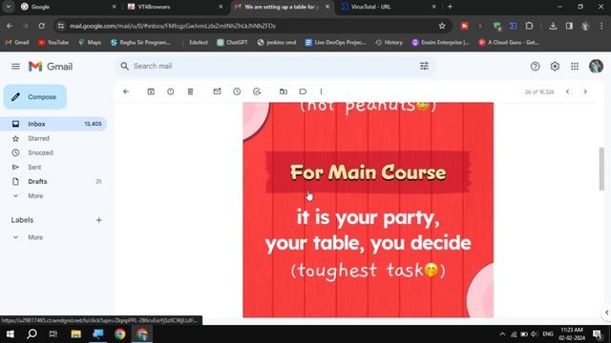Viewport: 611px width, 343px height.
Task: Compose a new email
Action: [x=35, y=97]
